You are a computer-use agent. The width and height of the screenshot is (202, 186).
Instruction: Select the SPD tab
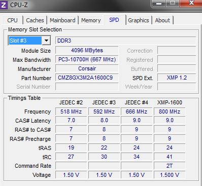coord(114,20)
